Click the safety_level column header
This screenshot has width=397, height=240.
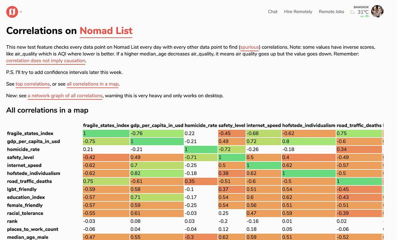[232, 125]
